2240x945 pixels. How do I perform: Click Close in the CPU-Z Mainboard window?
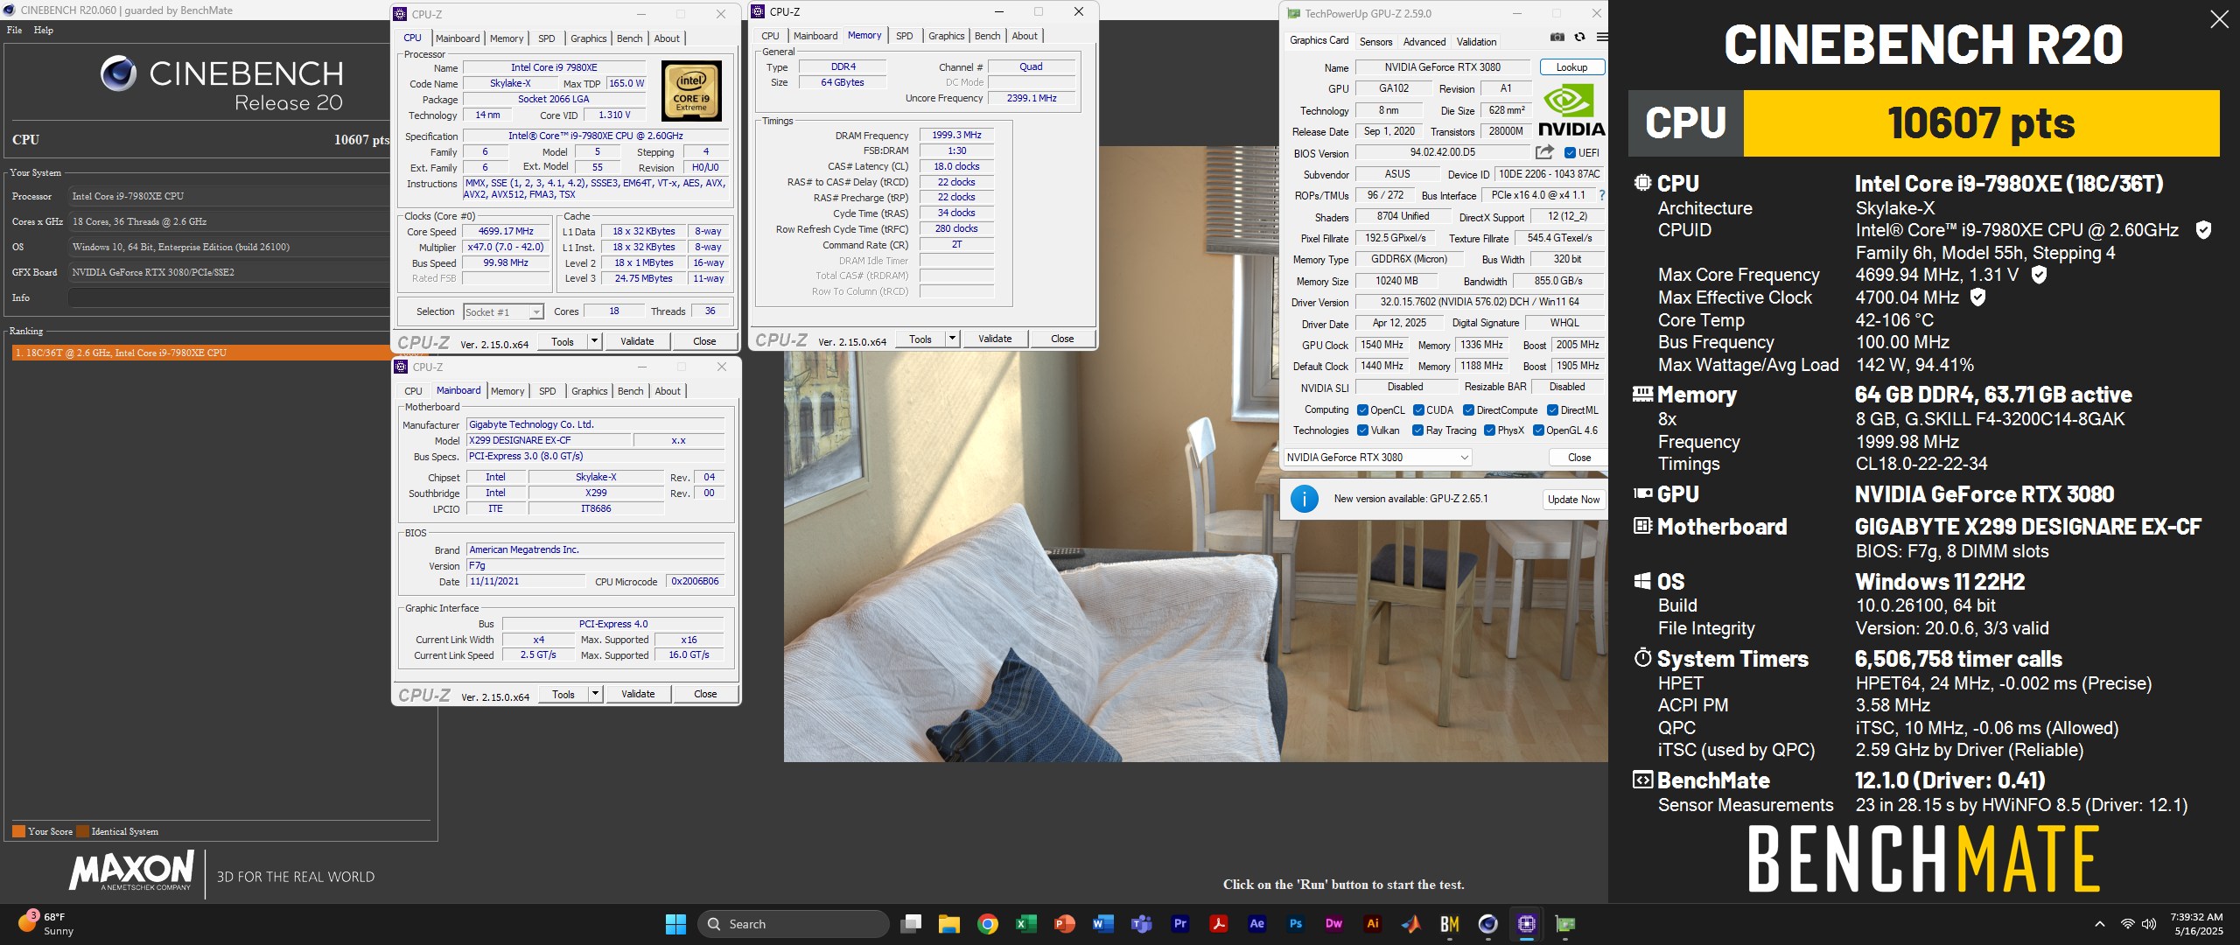click(x=705, y=694)
